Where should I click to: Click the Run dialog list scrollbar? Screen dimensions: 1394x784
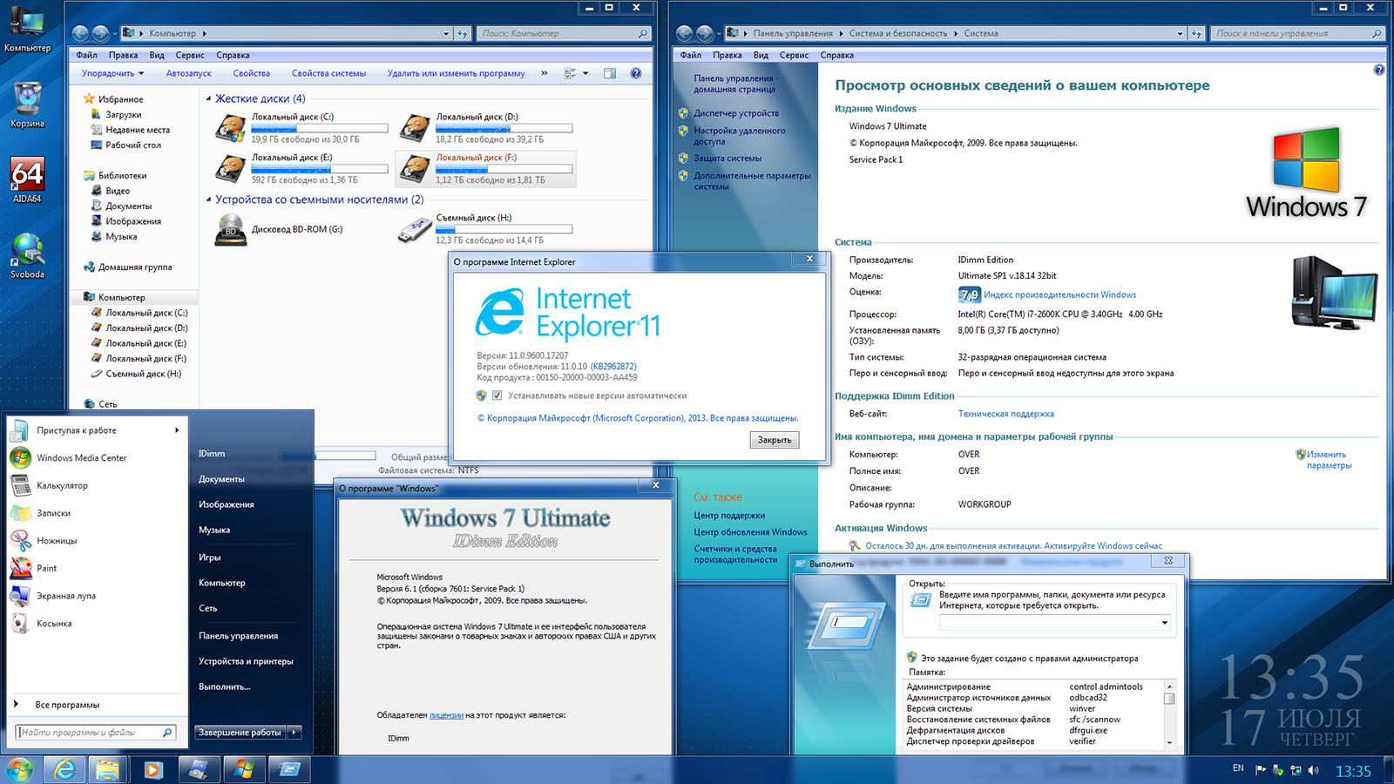point(1169,714)
